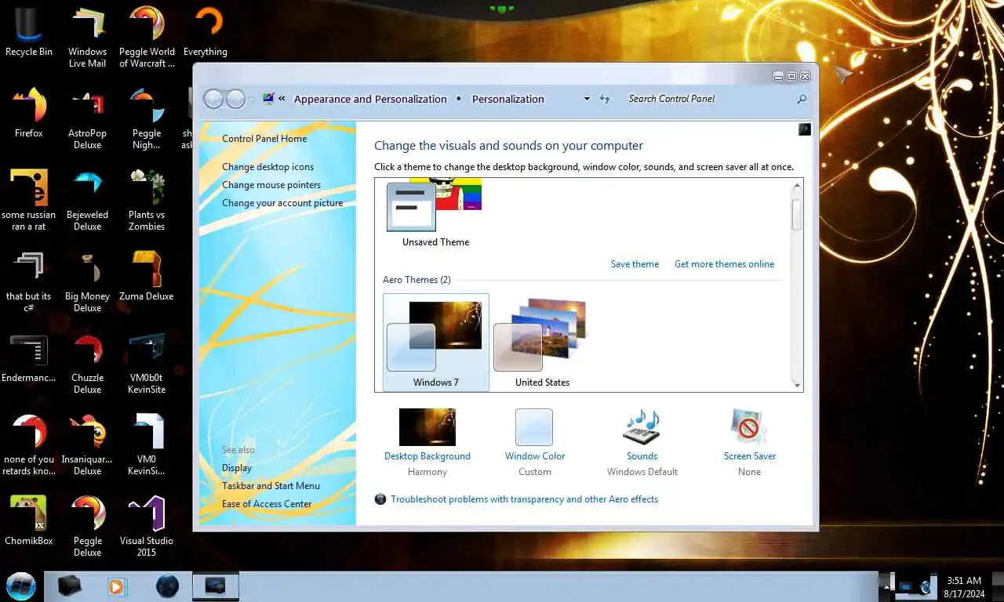This screenshot has height=602, width=1004.
Task: Open Troubleshoot problems with transparency link
Action: tap(524, 499)
